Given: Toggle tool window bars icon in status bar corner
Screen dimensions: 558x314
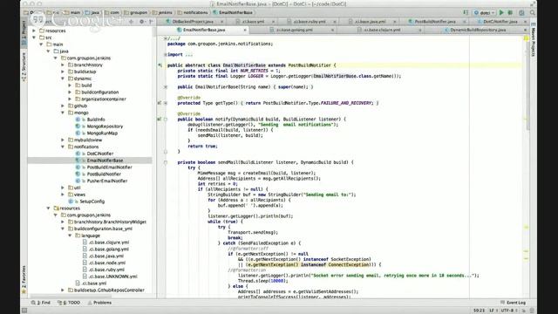Looking at the screenshot, I should [x=24, y=311].
